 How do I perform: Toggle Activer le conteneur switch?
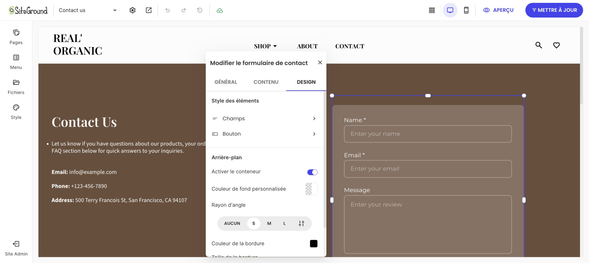pos(312,172)
